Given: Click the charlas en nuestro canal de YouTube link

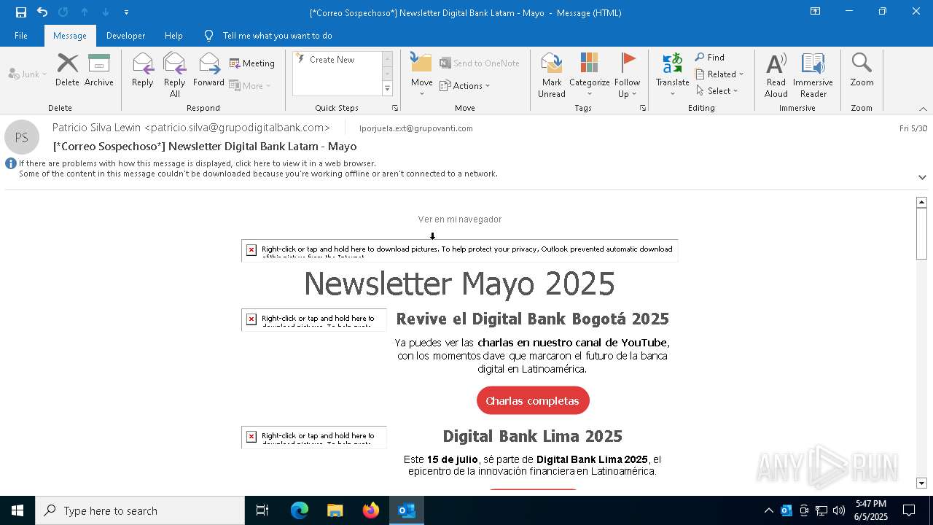Looking at the screenshot, I should (572, 343).
